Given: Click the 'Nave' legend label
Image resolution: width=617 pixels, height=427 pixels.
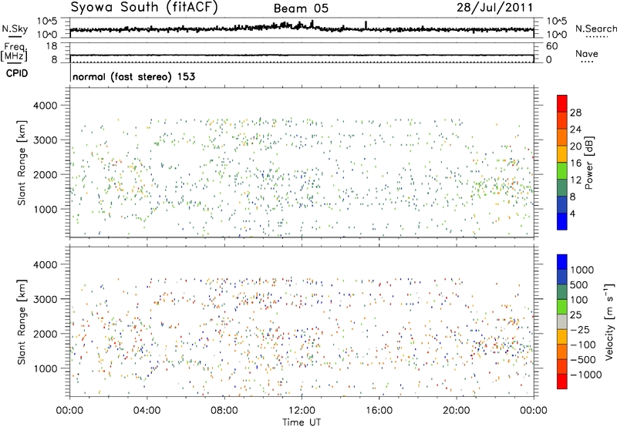Looking at the screenshot, I should [x=587, y=53].
